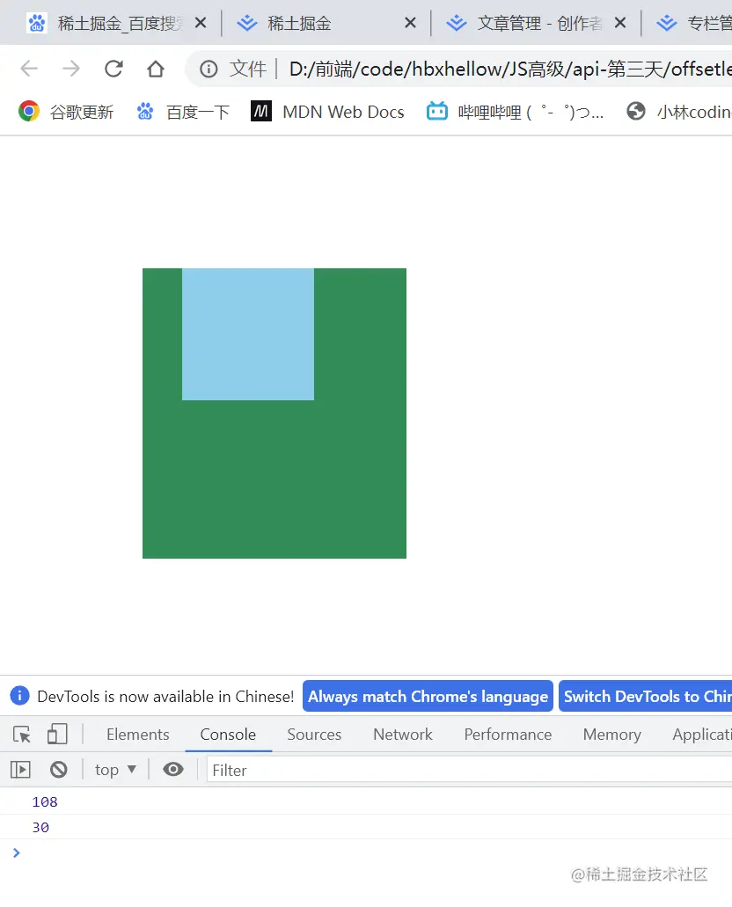Click the browser home button
The height and width of the screenshot is (907, 732).
[153, 69]
